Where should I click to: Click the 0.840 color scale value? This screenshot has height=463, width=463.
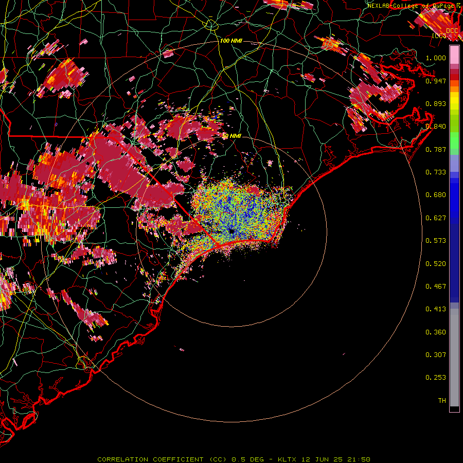coord(436,127)
